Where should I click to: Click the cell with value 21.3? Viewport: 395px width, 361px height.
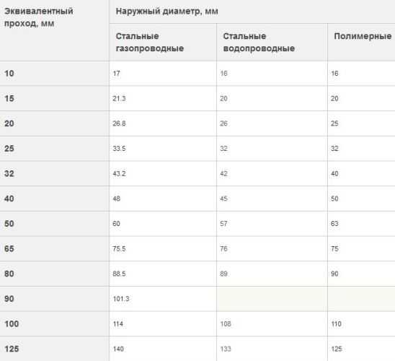tap(163, 98)
